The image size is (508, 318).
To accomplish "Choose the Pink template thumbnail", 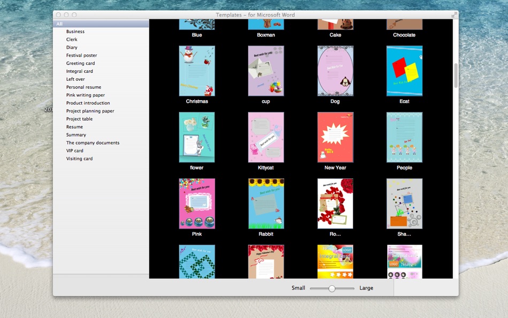I will [x=197, y=203].
